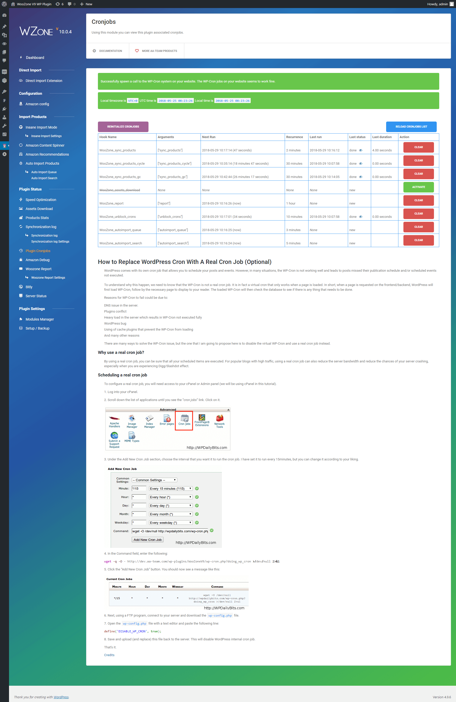Click Reload Cronjobs List button
Screen dimensions: 456x702
pos(411,127)
